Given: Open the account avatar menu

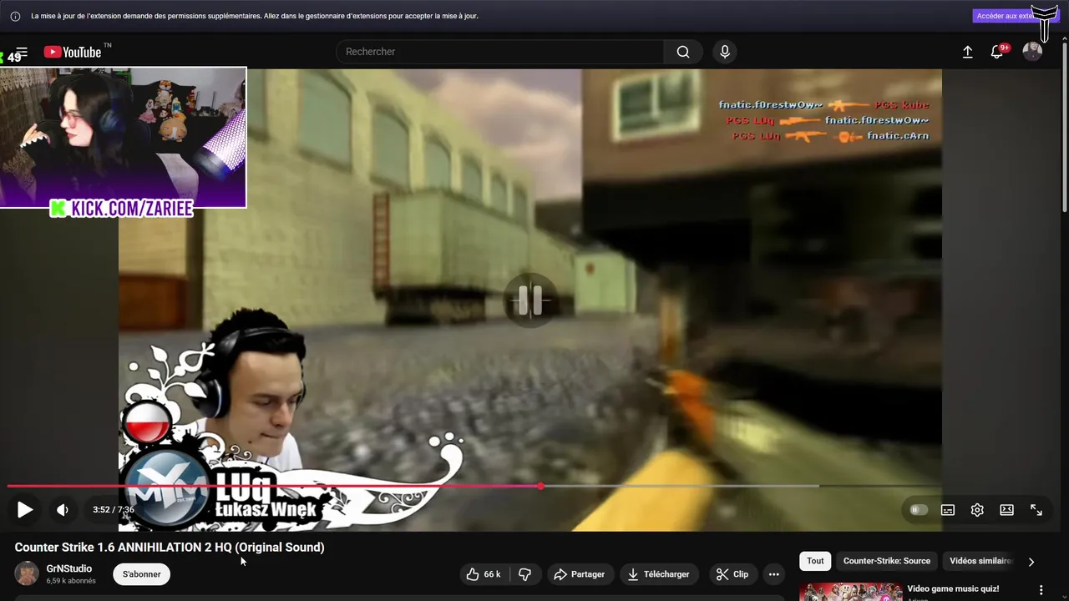Looking at the screenshot, I should 1033,52.
